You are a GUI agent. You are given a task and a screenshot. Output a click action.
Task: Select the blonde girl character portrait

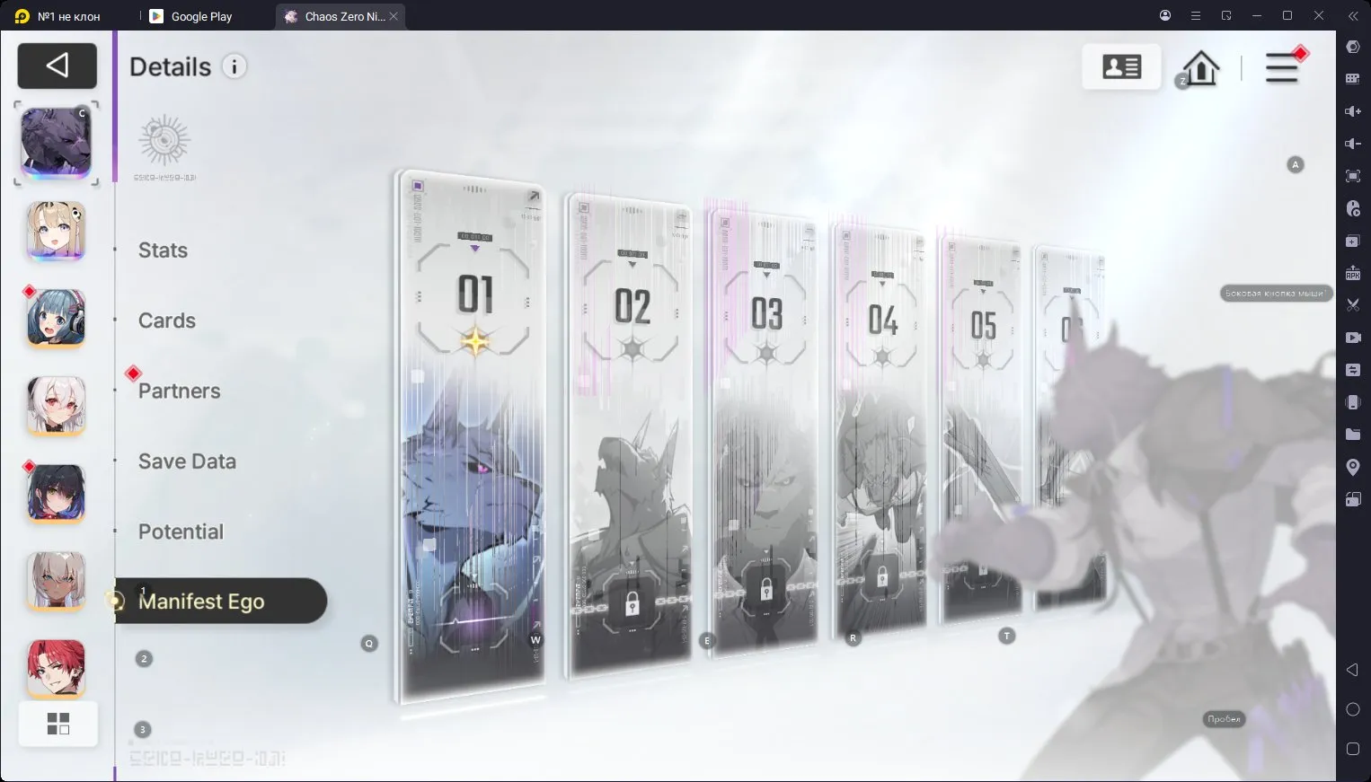(56, 231)
